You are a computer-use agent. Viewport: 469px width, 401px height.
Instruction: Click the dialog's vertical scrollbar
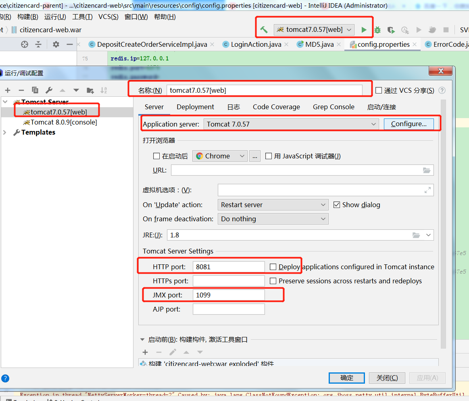[443, 224]
